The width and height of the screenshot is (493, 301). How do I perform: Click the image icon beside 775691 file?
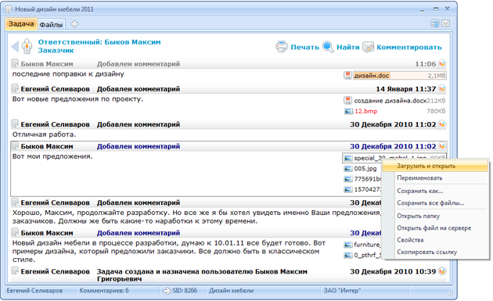coord(347,179)
